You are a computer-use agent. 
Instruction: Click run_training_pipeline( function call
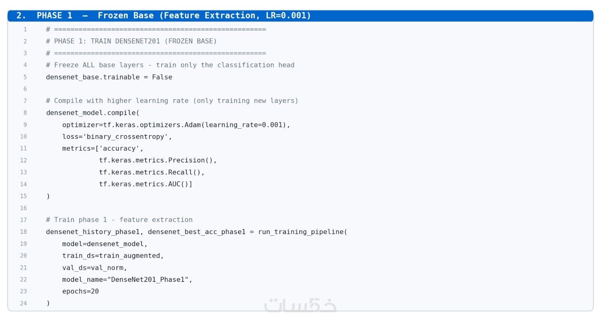[303, 232]
